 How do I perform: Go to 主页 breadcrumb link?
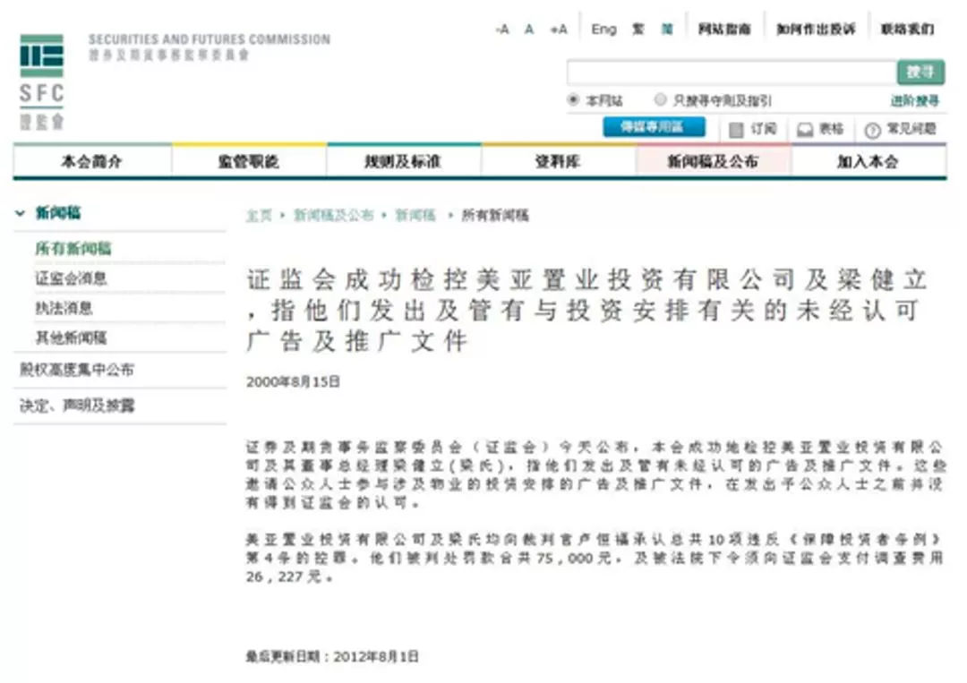click(259, 215)
